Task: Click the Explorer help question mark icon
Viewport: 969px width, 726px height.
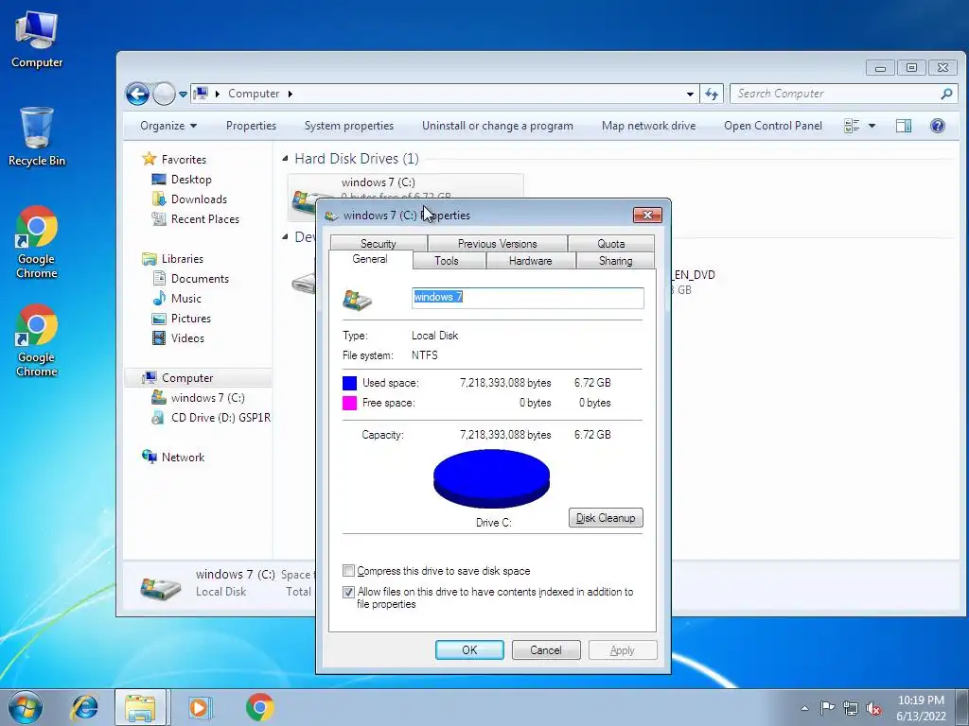Action: [937, 126]
